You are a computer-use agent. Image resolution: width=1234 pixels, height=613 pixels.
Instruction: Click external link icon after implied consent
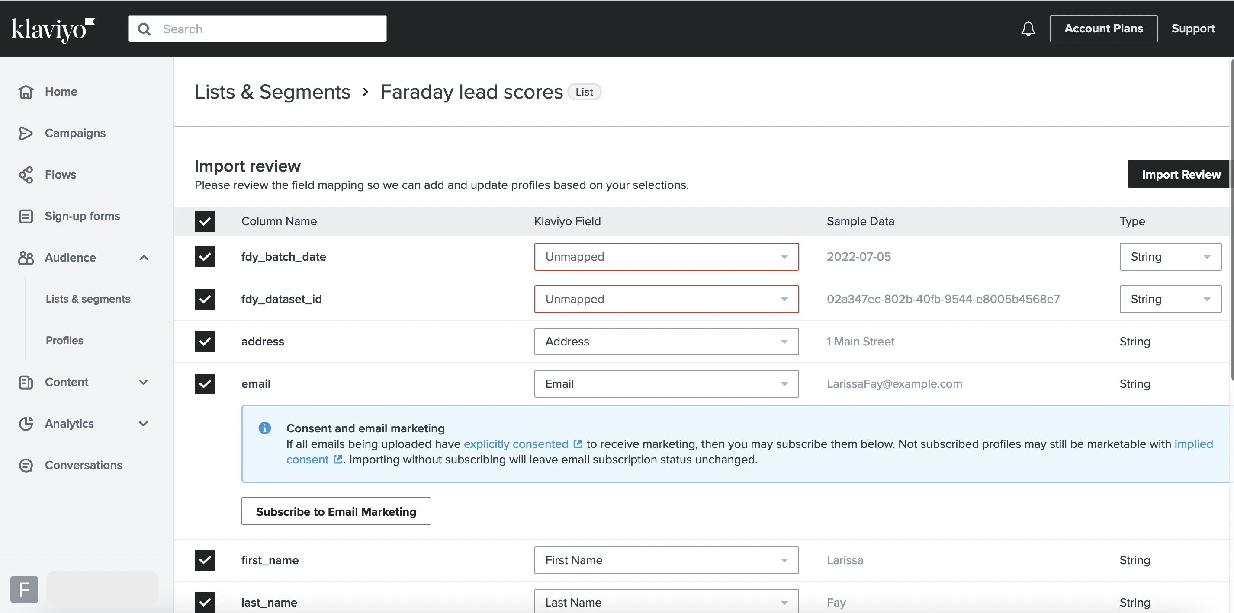pos(338,460)
